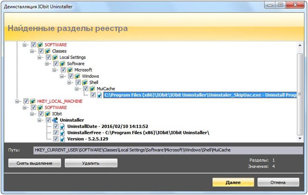308x195 pixels.
Task: Select the Uninstaler_SkipUac.exe registry value row
Action: click(x=200, y=95)
